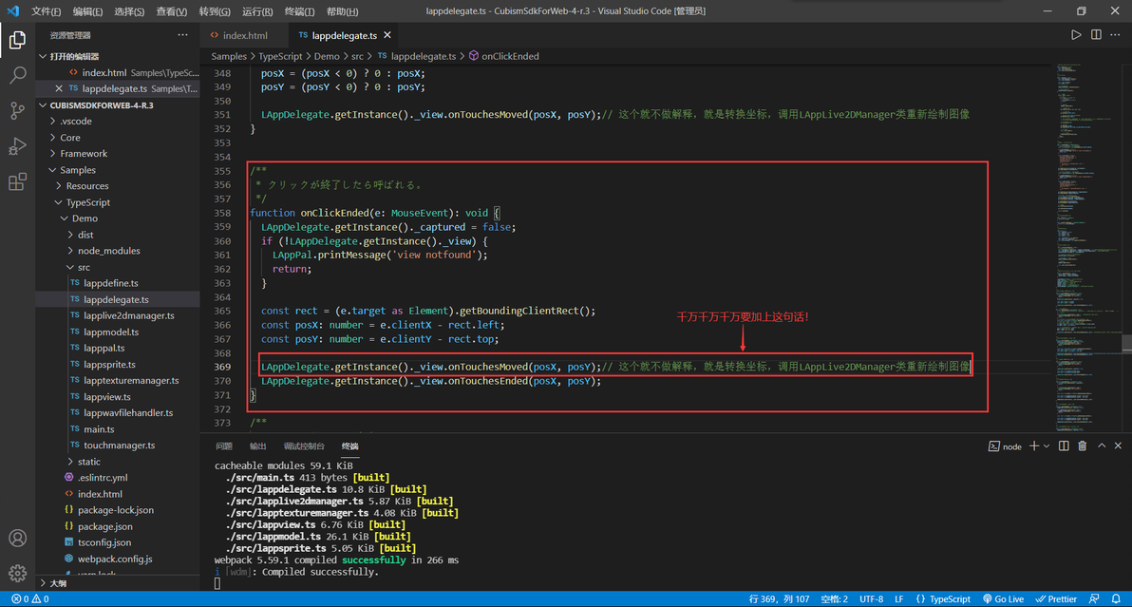Click the terminal input cursor line

pos(217,583)
